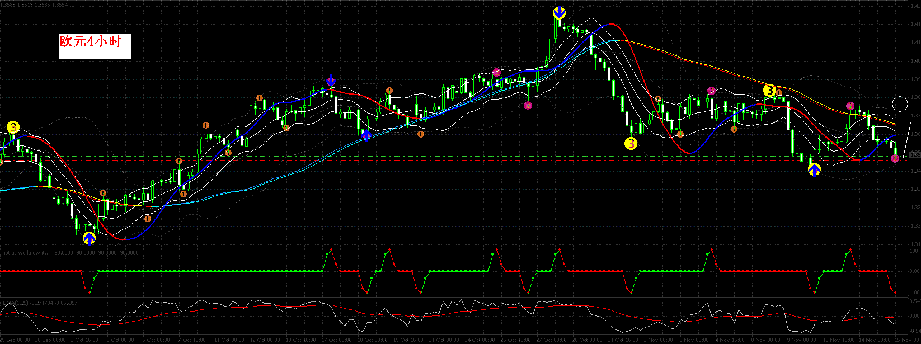This screenshot has width=921, height=344.
Task: Click the 欧元4小时 chart title label
Action: (95, 46)
